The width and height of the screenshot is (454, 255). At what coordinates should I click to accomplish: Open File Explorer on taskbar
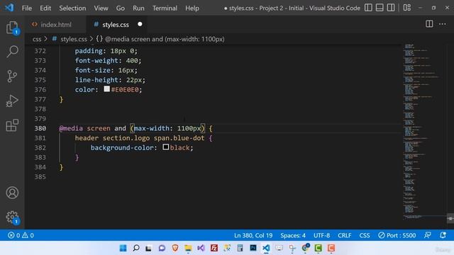pyautogui.click(x=188, y=248)
